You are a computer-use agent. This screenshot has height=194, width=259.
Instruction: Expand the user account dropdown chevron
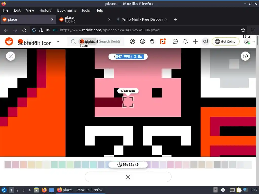pyautogui.click(x=253, y=41)
